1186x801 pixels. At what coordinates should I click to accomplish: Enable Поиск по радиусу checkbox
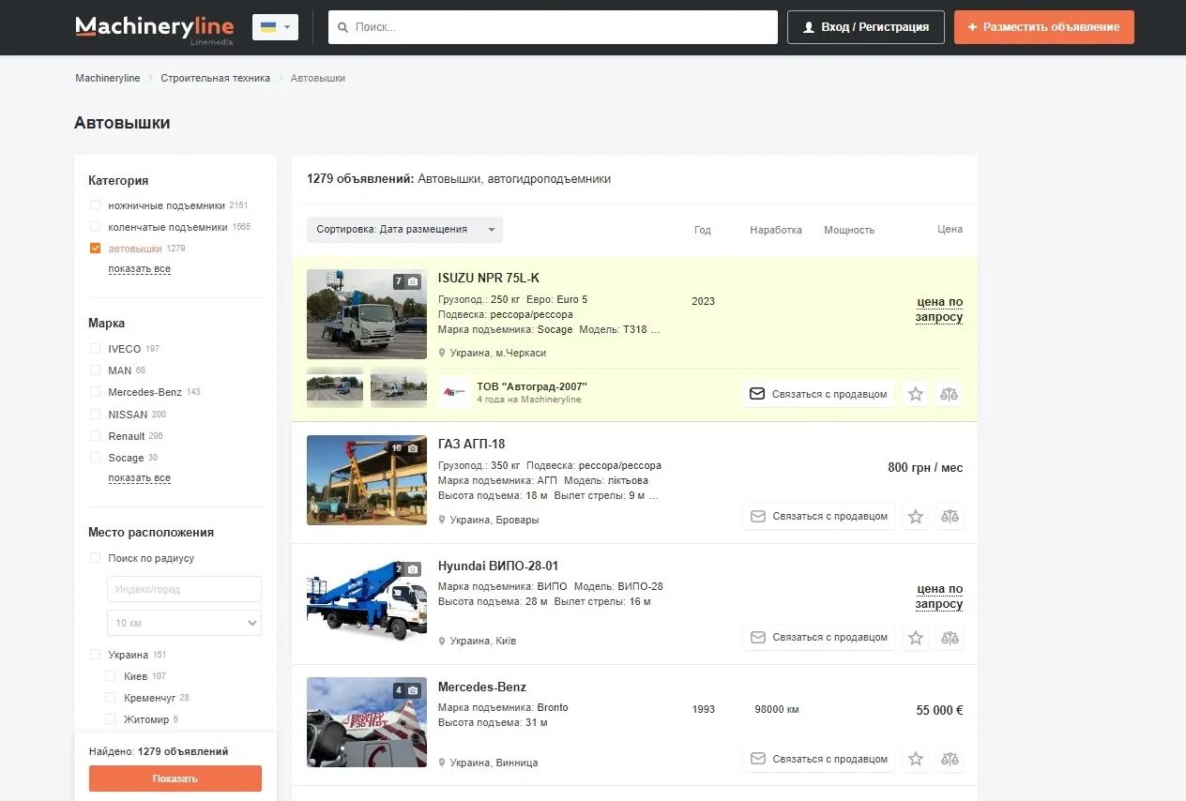tap(95, 558)
